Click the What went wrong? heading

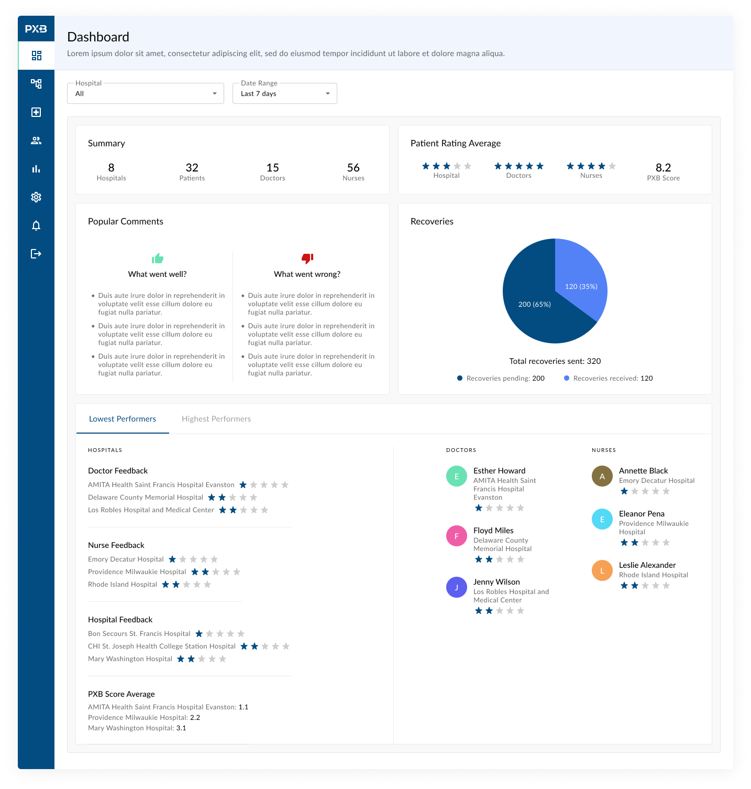pyautogui.click(x=307, y=274)
